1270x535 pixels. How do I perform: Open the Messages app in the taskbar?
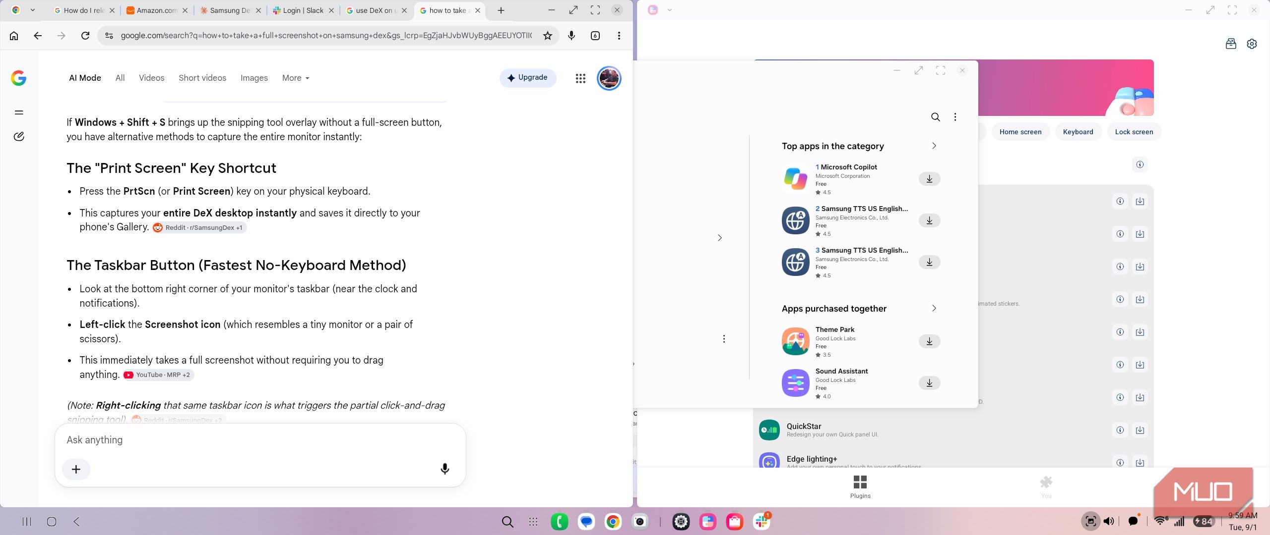[586, 522]
